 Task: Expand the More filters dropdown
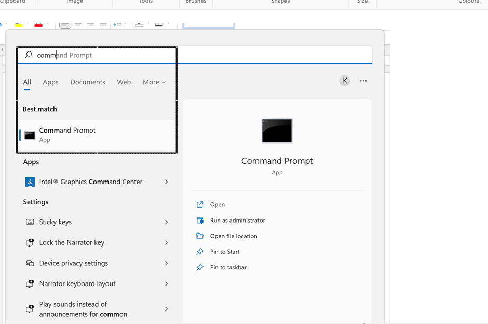click(154, 82)
